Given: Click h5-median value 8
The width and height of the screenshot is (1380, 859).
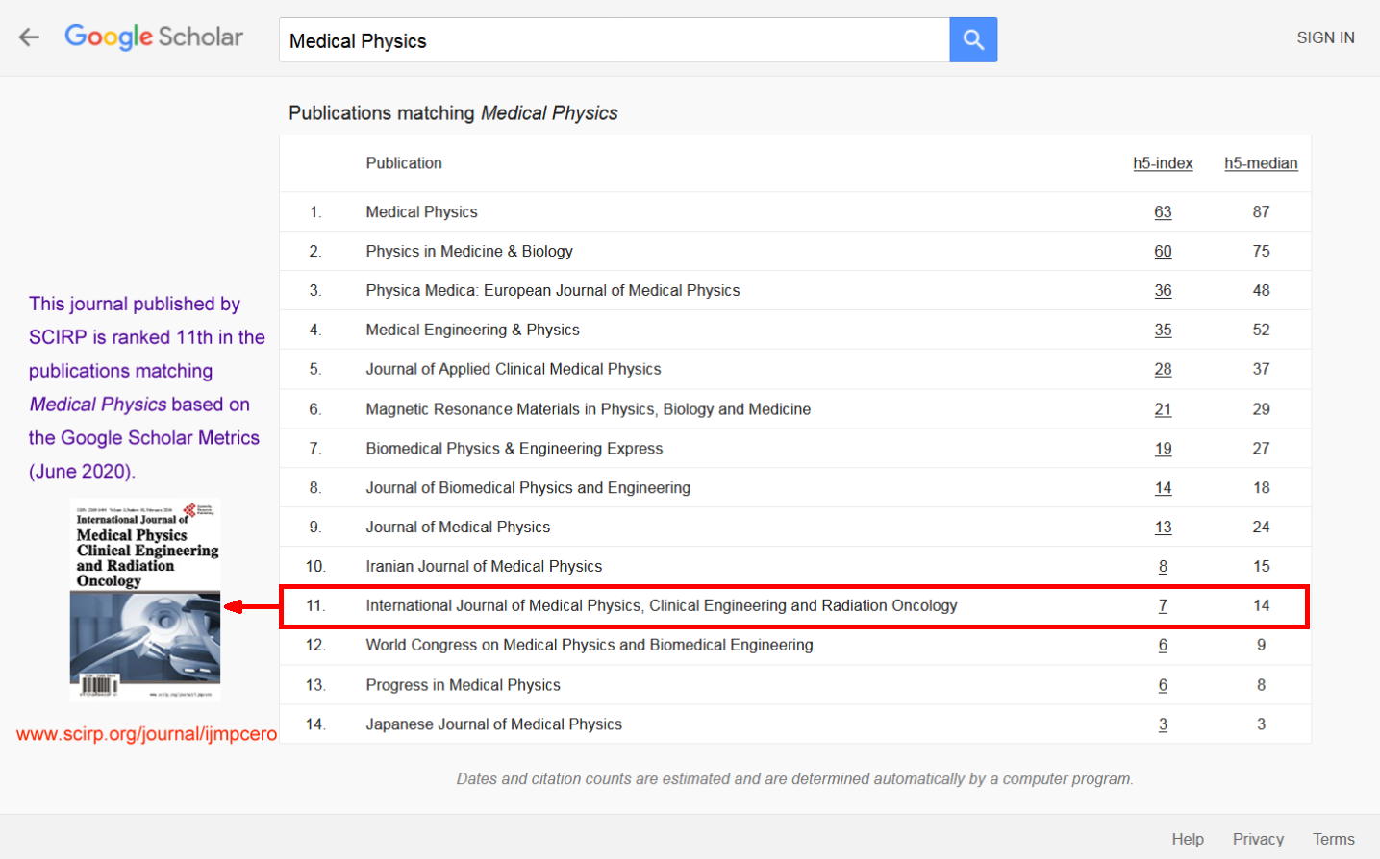Looking at the screenshot, I should click(1261, 685).
